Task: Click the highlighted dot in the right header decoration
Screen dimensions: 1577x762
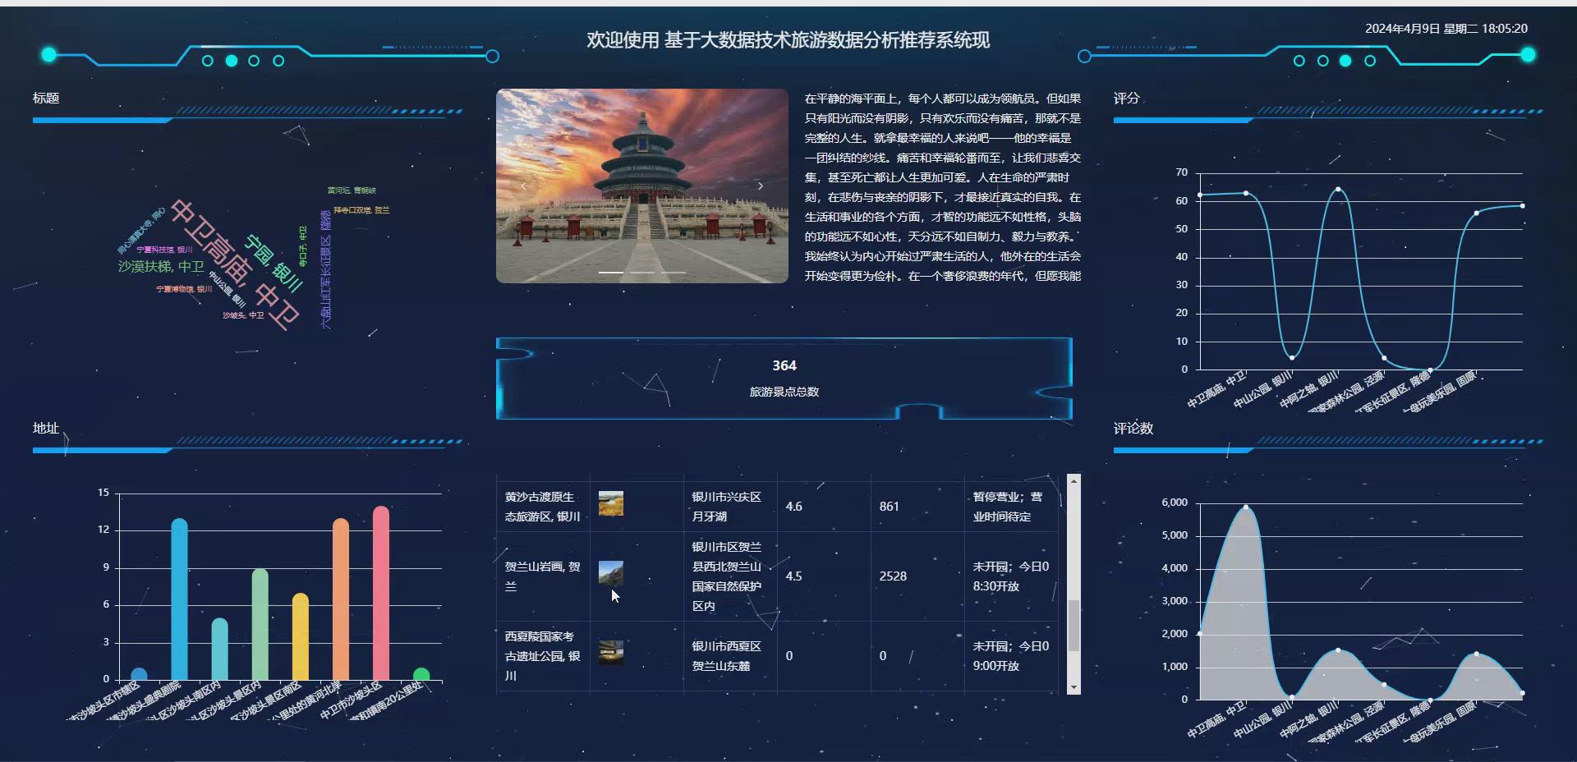Action: pos(1345,61)
